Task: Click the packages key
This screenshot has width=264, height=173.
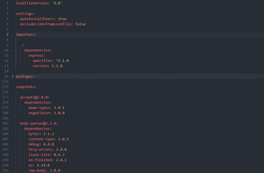Action: click(x=24, y=76)
